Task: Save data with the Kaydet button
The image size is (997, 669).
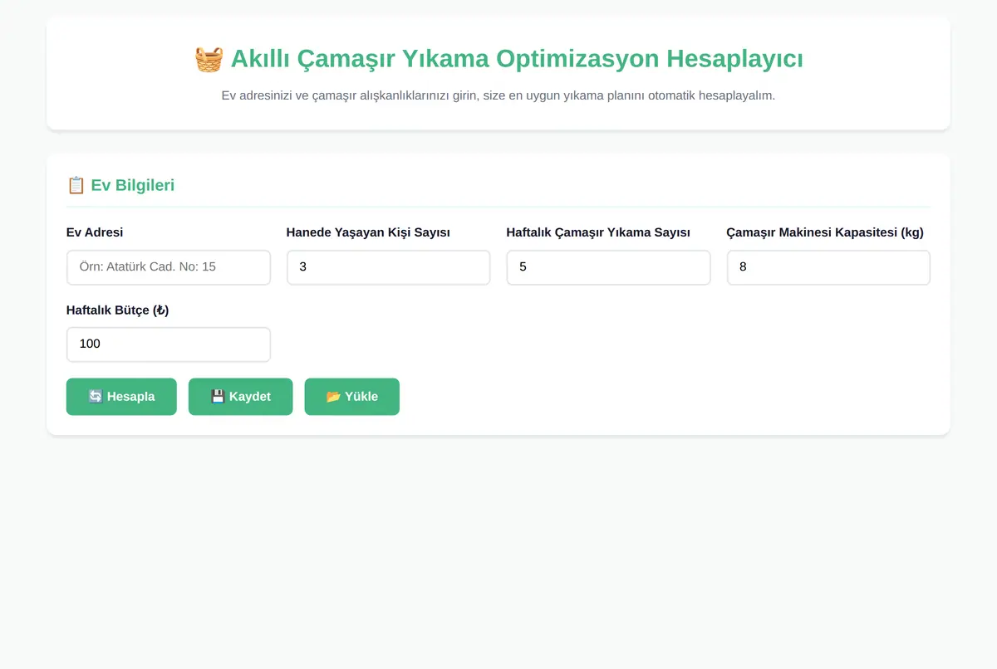Action: (x=241, y=397)
